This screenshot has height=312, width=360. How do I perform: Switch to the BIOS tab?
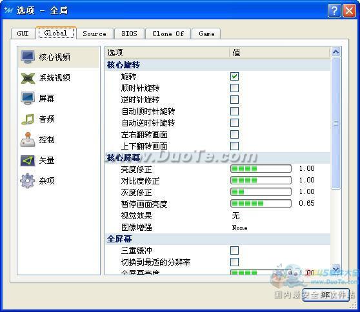pos(129,34)
